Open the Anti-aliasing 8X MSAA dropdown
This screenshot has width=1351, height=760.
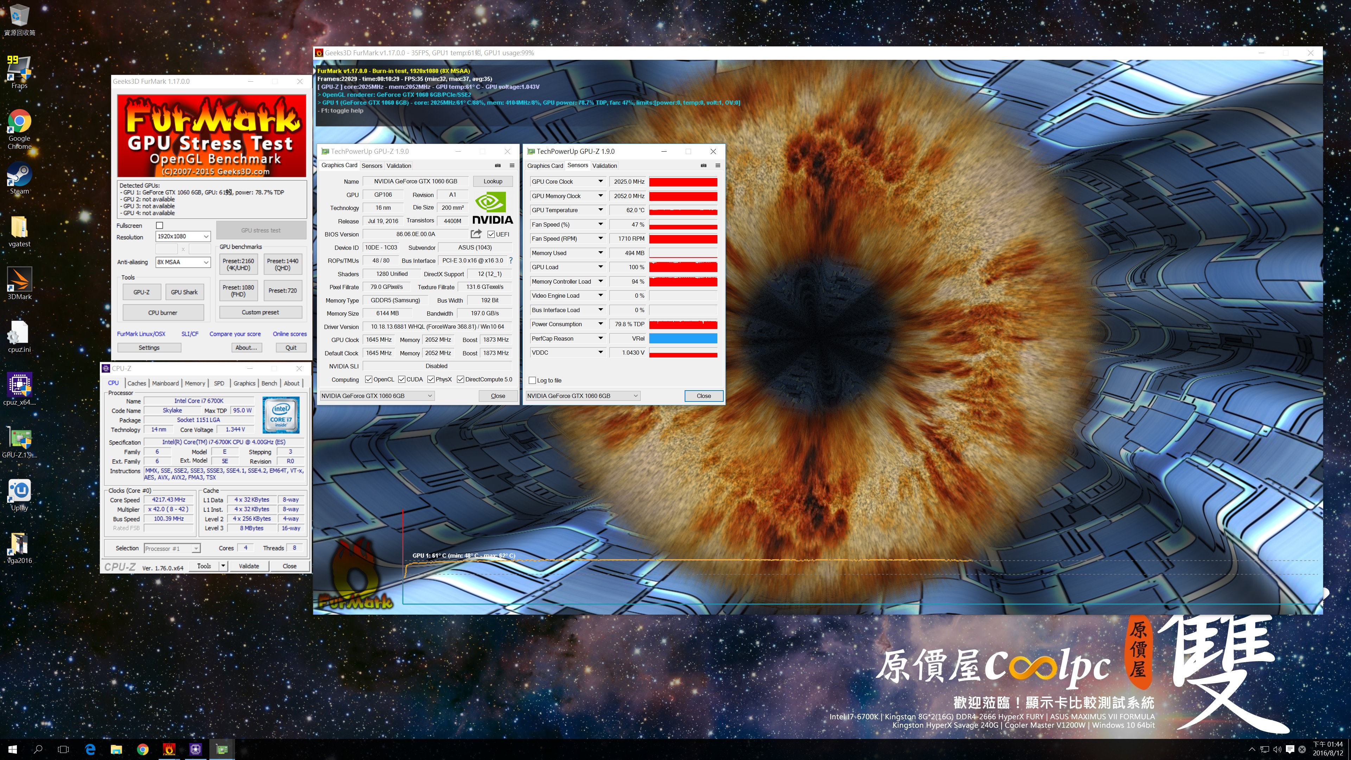183,262
